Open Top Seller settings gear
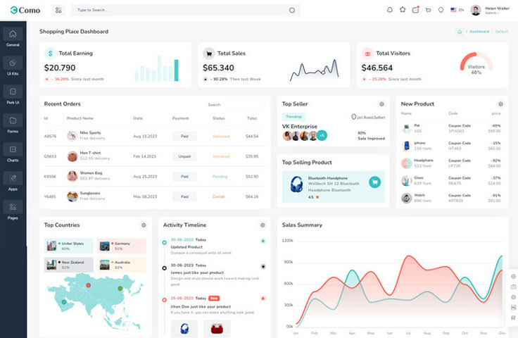Viewport: 518px width, 338px height. [381, 104]
